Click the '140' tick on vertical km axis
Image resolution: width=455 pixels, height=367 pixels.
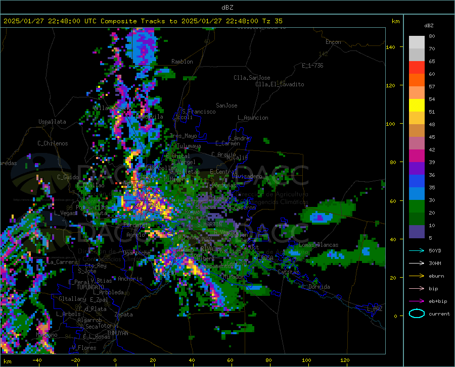(390, 47)
